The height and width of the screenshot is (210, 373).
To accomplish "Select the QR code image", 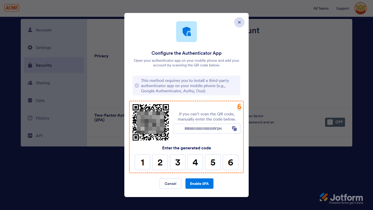I will (150, 122).
